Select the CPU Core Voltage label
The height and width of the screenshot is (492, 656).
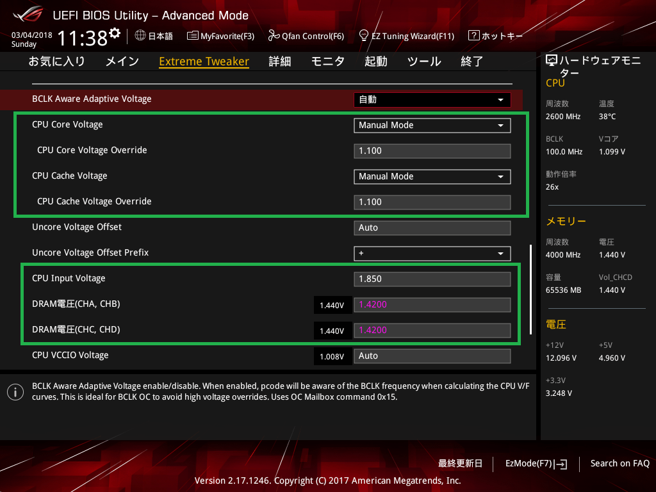pyautogui.click(x=67, y=125)
